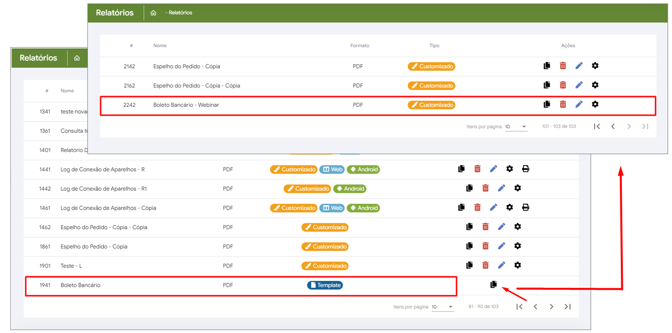The height and width of the screenshot is (333, 672).
Task: Edit report 1901 Teste - L
Action: pyautogui.click(x=502, y=265)
